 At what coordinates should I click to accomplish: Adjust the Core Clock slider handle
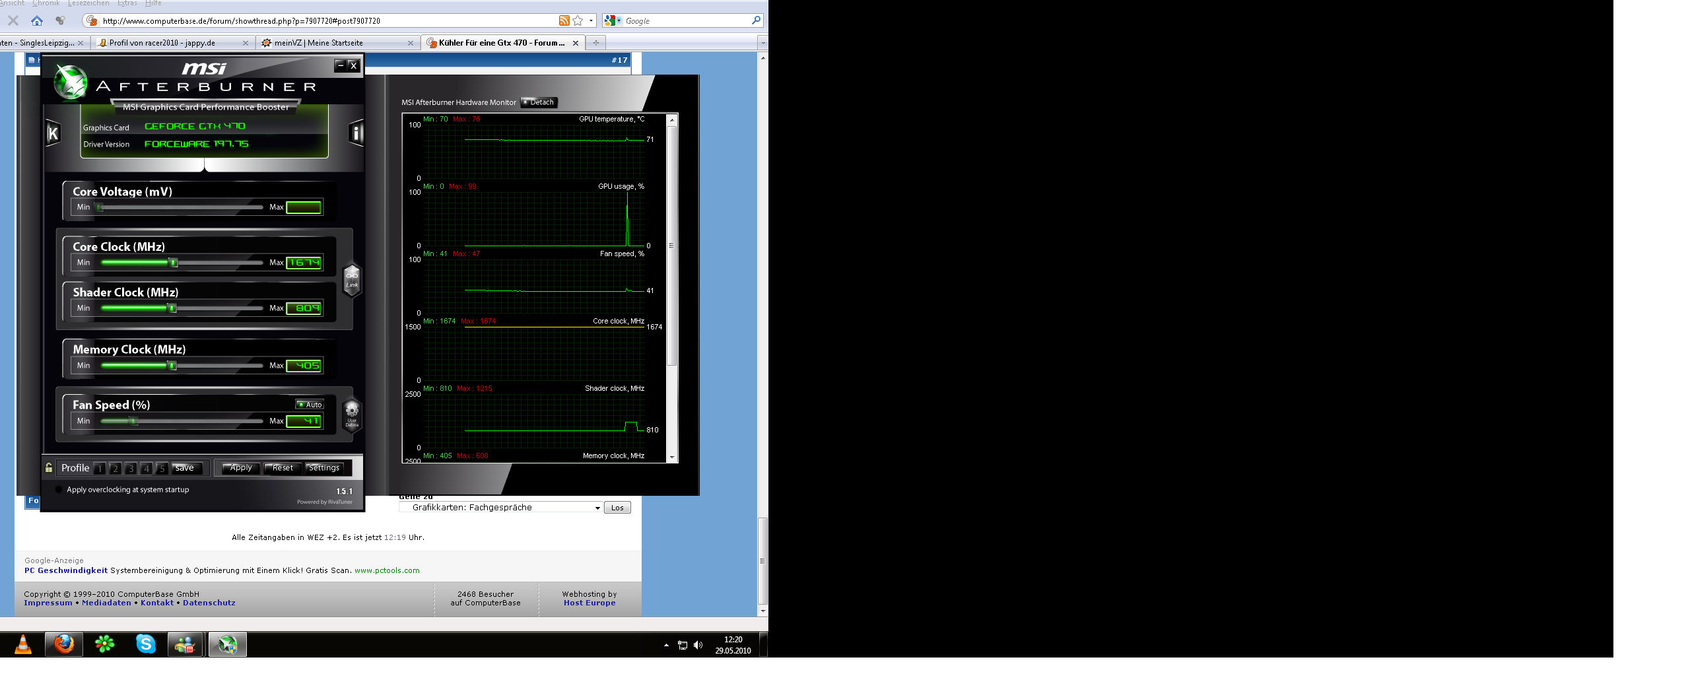pos(174,263)
